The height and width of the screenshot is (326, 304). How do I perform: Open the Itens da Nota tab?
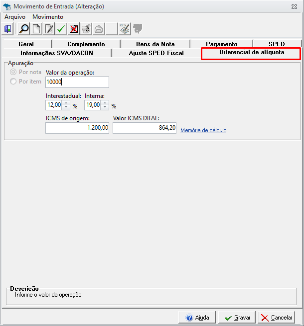pyautogui.click(x=155, y=44)
